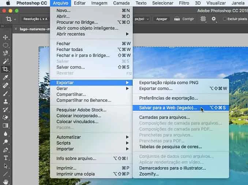Select the Gradient tool
Viewport: 248px width, 185px height.
tap(5, 126)
